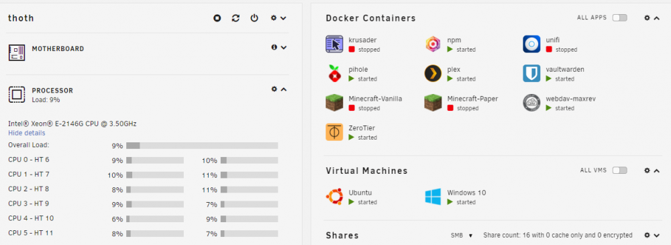Show motherboard info details
Image resolution: width=671 pixels, height=245 pixels.
point(274,47)
